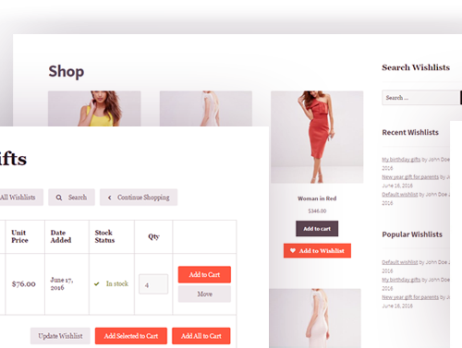Click Add Selected to Cart
This screenshot has width=462, height=348.
pos(131,336)
